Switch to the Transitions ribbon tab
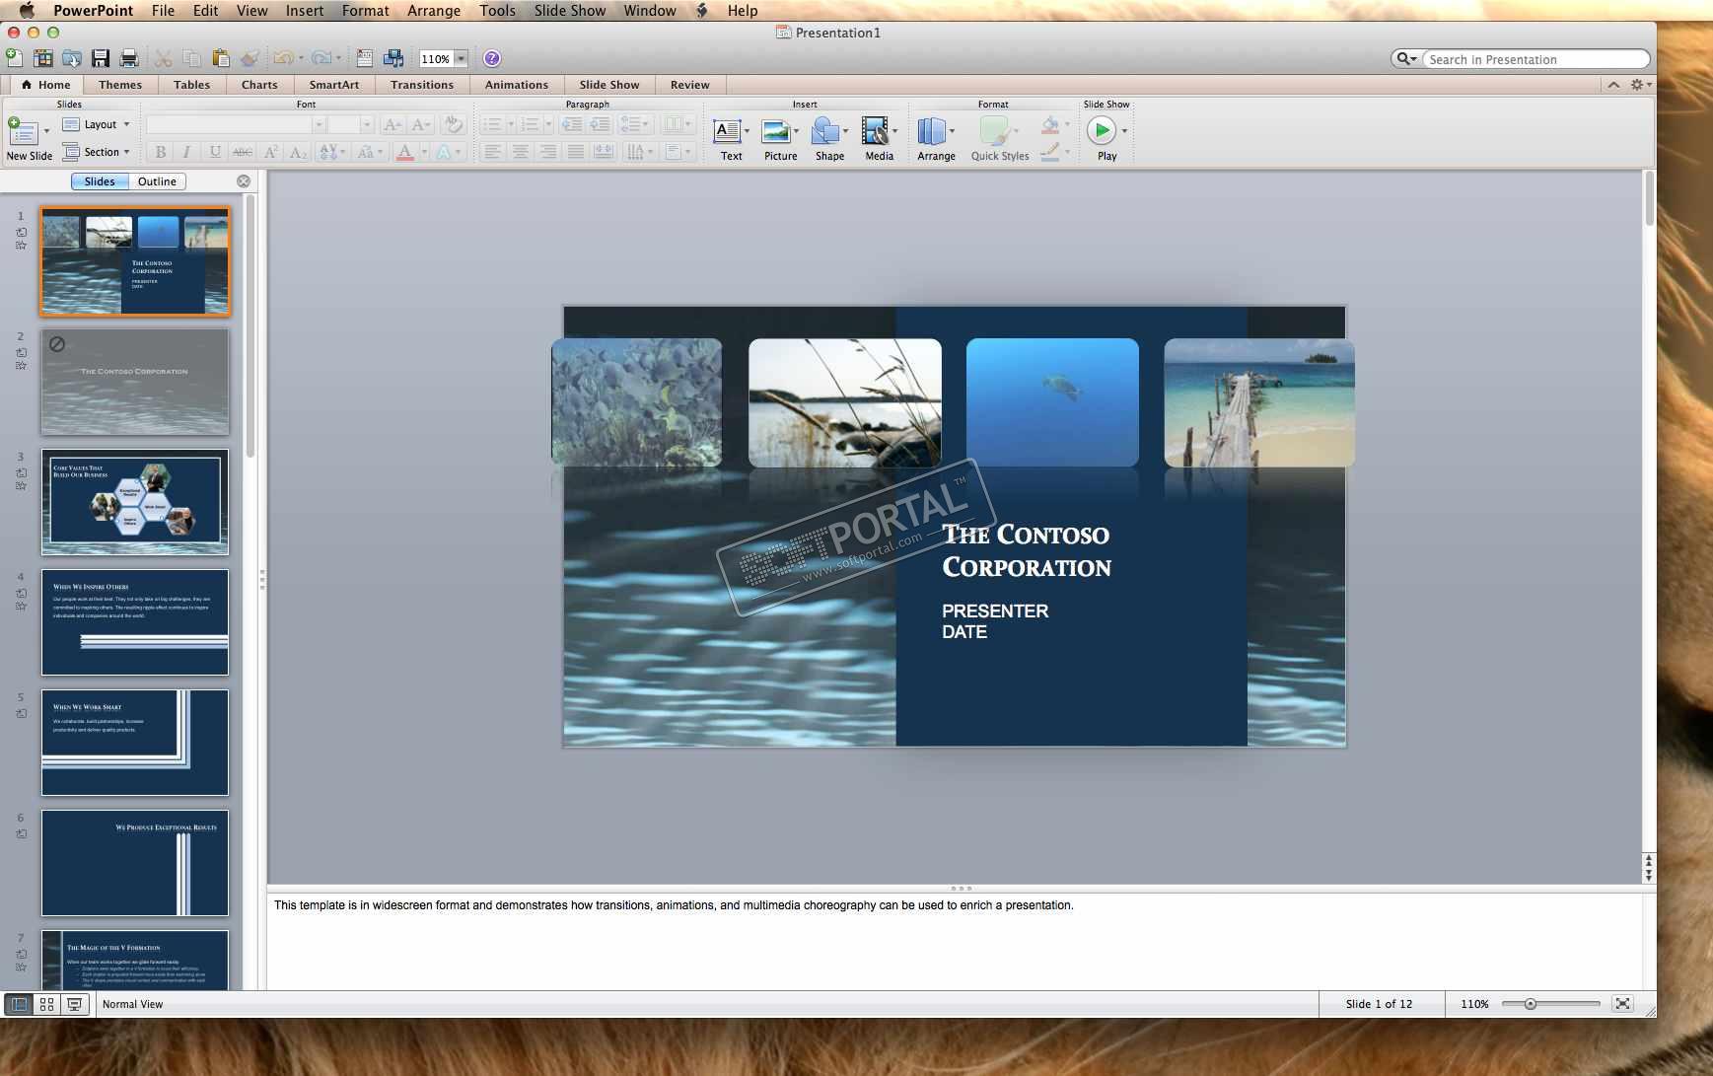1713x1076 pixels. [421, 85]
